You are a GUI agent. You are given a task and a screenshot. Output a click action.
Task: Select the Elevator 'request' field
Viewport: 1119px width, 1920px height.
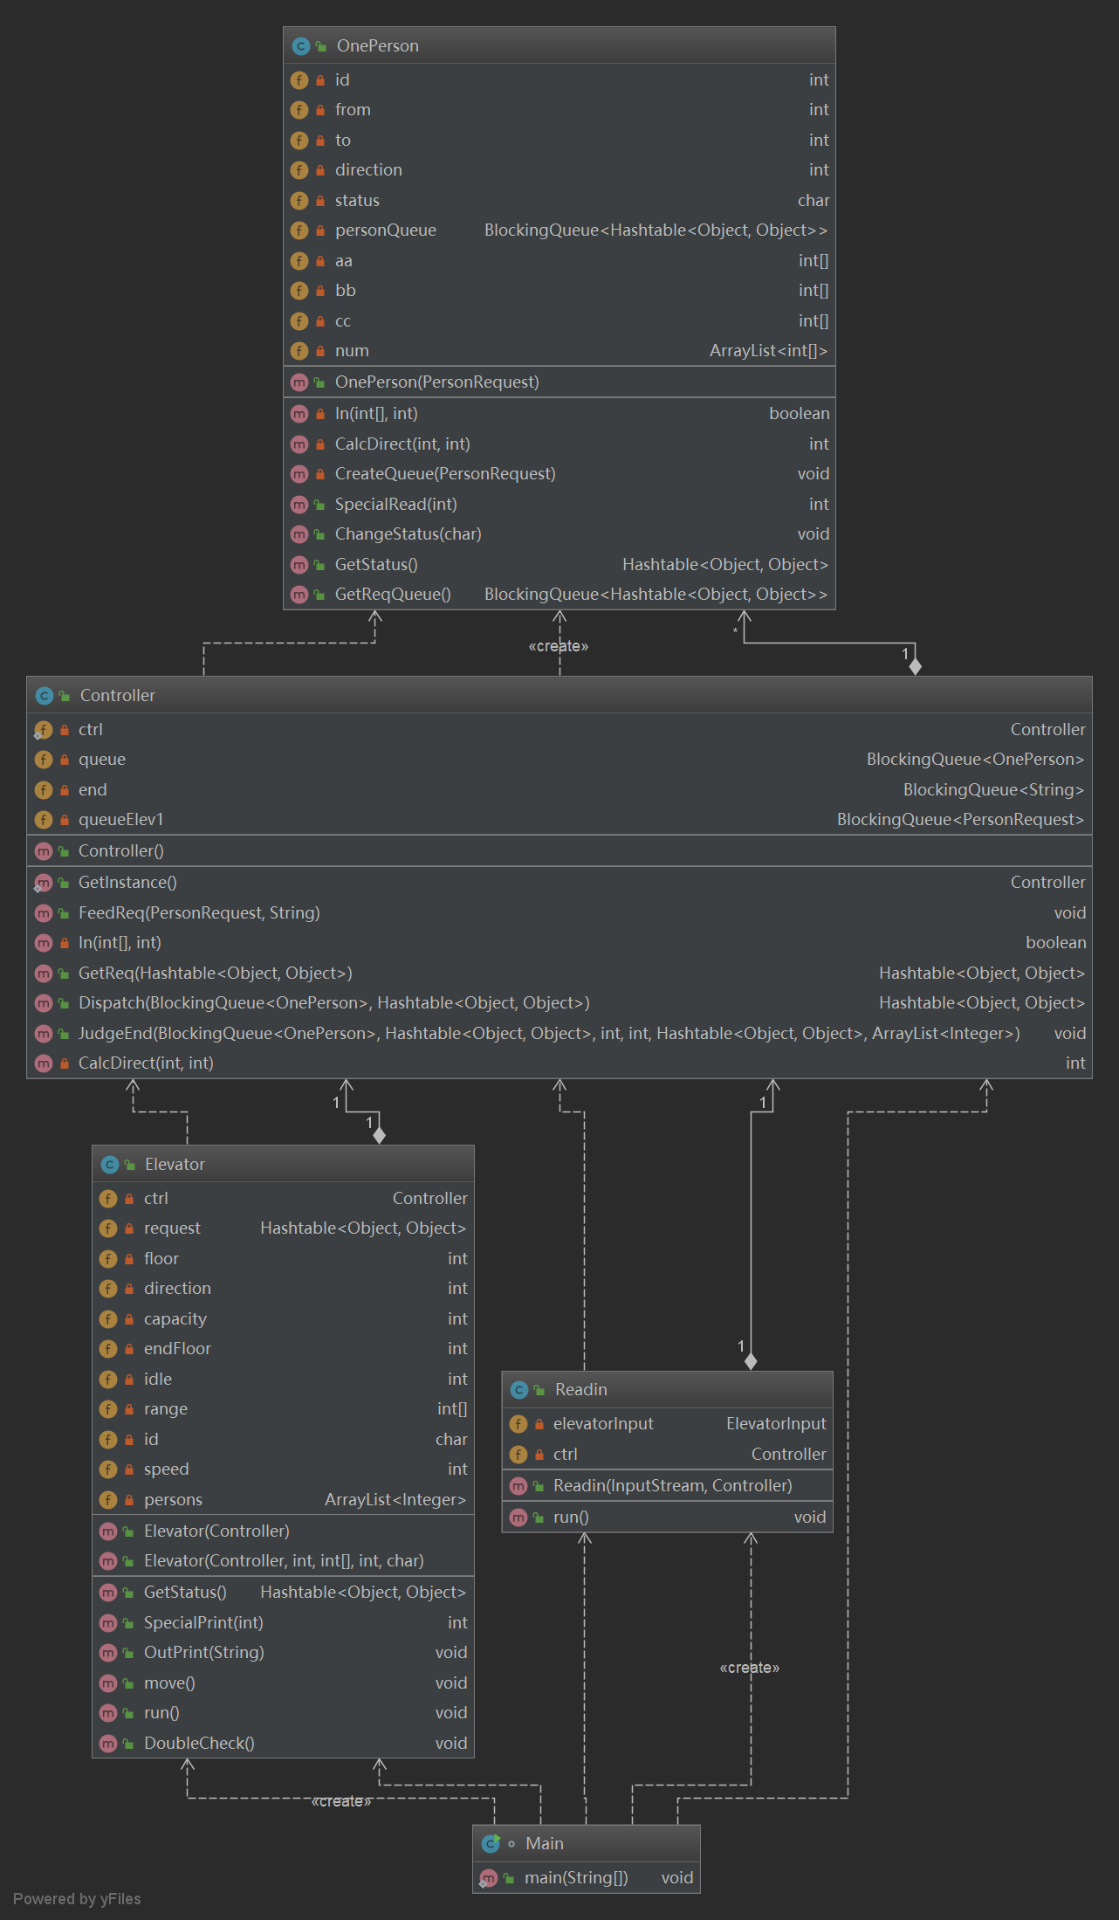pos(283,1228)
